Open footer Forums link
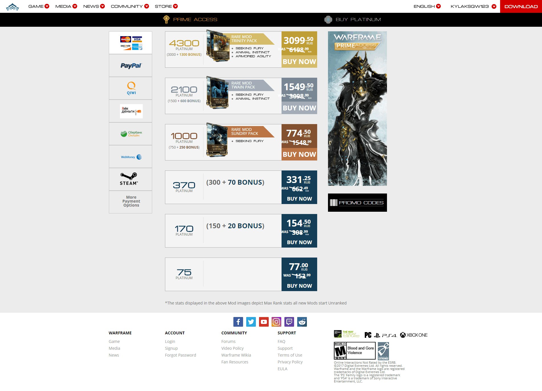 point(229,341)
